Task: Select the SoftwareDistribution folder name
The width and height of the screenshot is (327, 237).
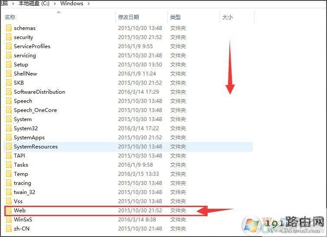Action: pyautogui.click(x=40, y=92)
